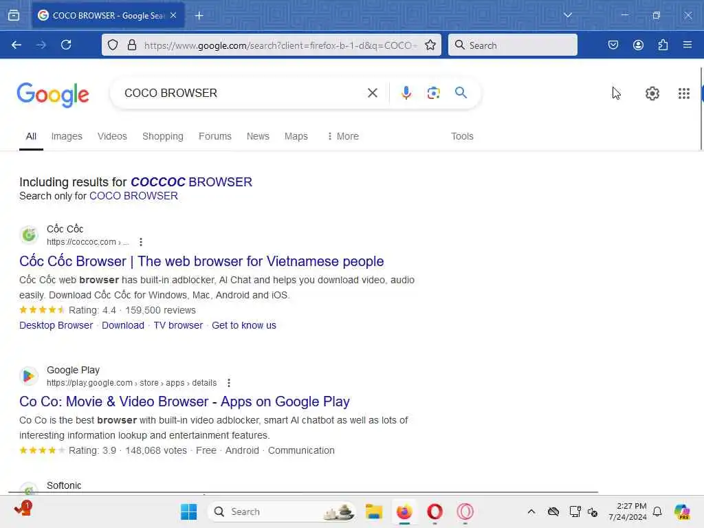Viewport: 704px width, 528px height.
Task: Go back to the previous page
Action: [x=16, y=45]
